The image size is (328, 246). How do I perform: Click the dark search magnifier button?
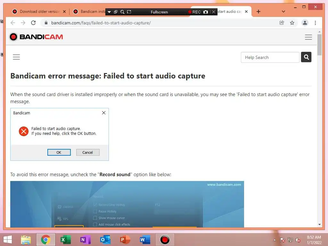pyautogui.click(x=306, y=57)
